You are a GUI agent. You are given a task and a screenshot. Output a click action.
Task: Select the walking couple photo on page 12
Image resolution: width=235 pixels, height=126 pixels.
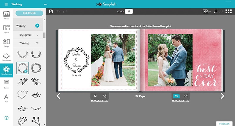coord(113,60)
